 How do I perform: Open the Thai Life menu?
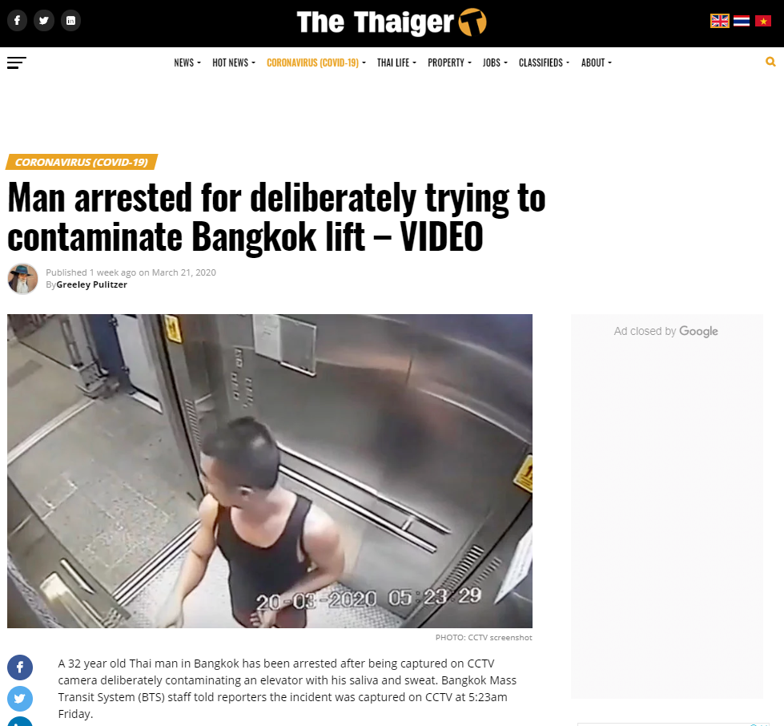point(396,63)
